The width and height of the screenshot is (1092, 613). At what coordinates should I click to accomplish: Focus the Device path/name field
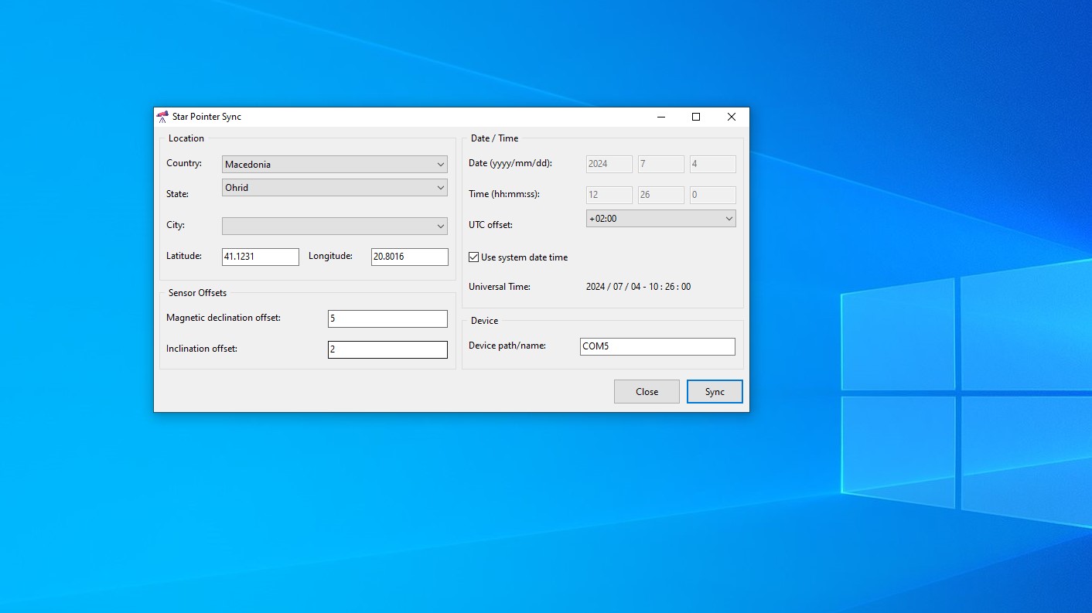(x=657, y=346)
